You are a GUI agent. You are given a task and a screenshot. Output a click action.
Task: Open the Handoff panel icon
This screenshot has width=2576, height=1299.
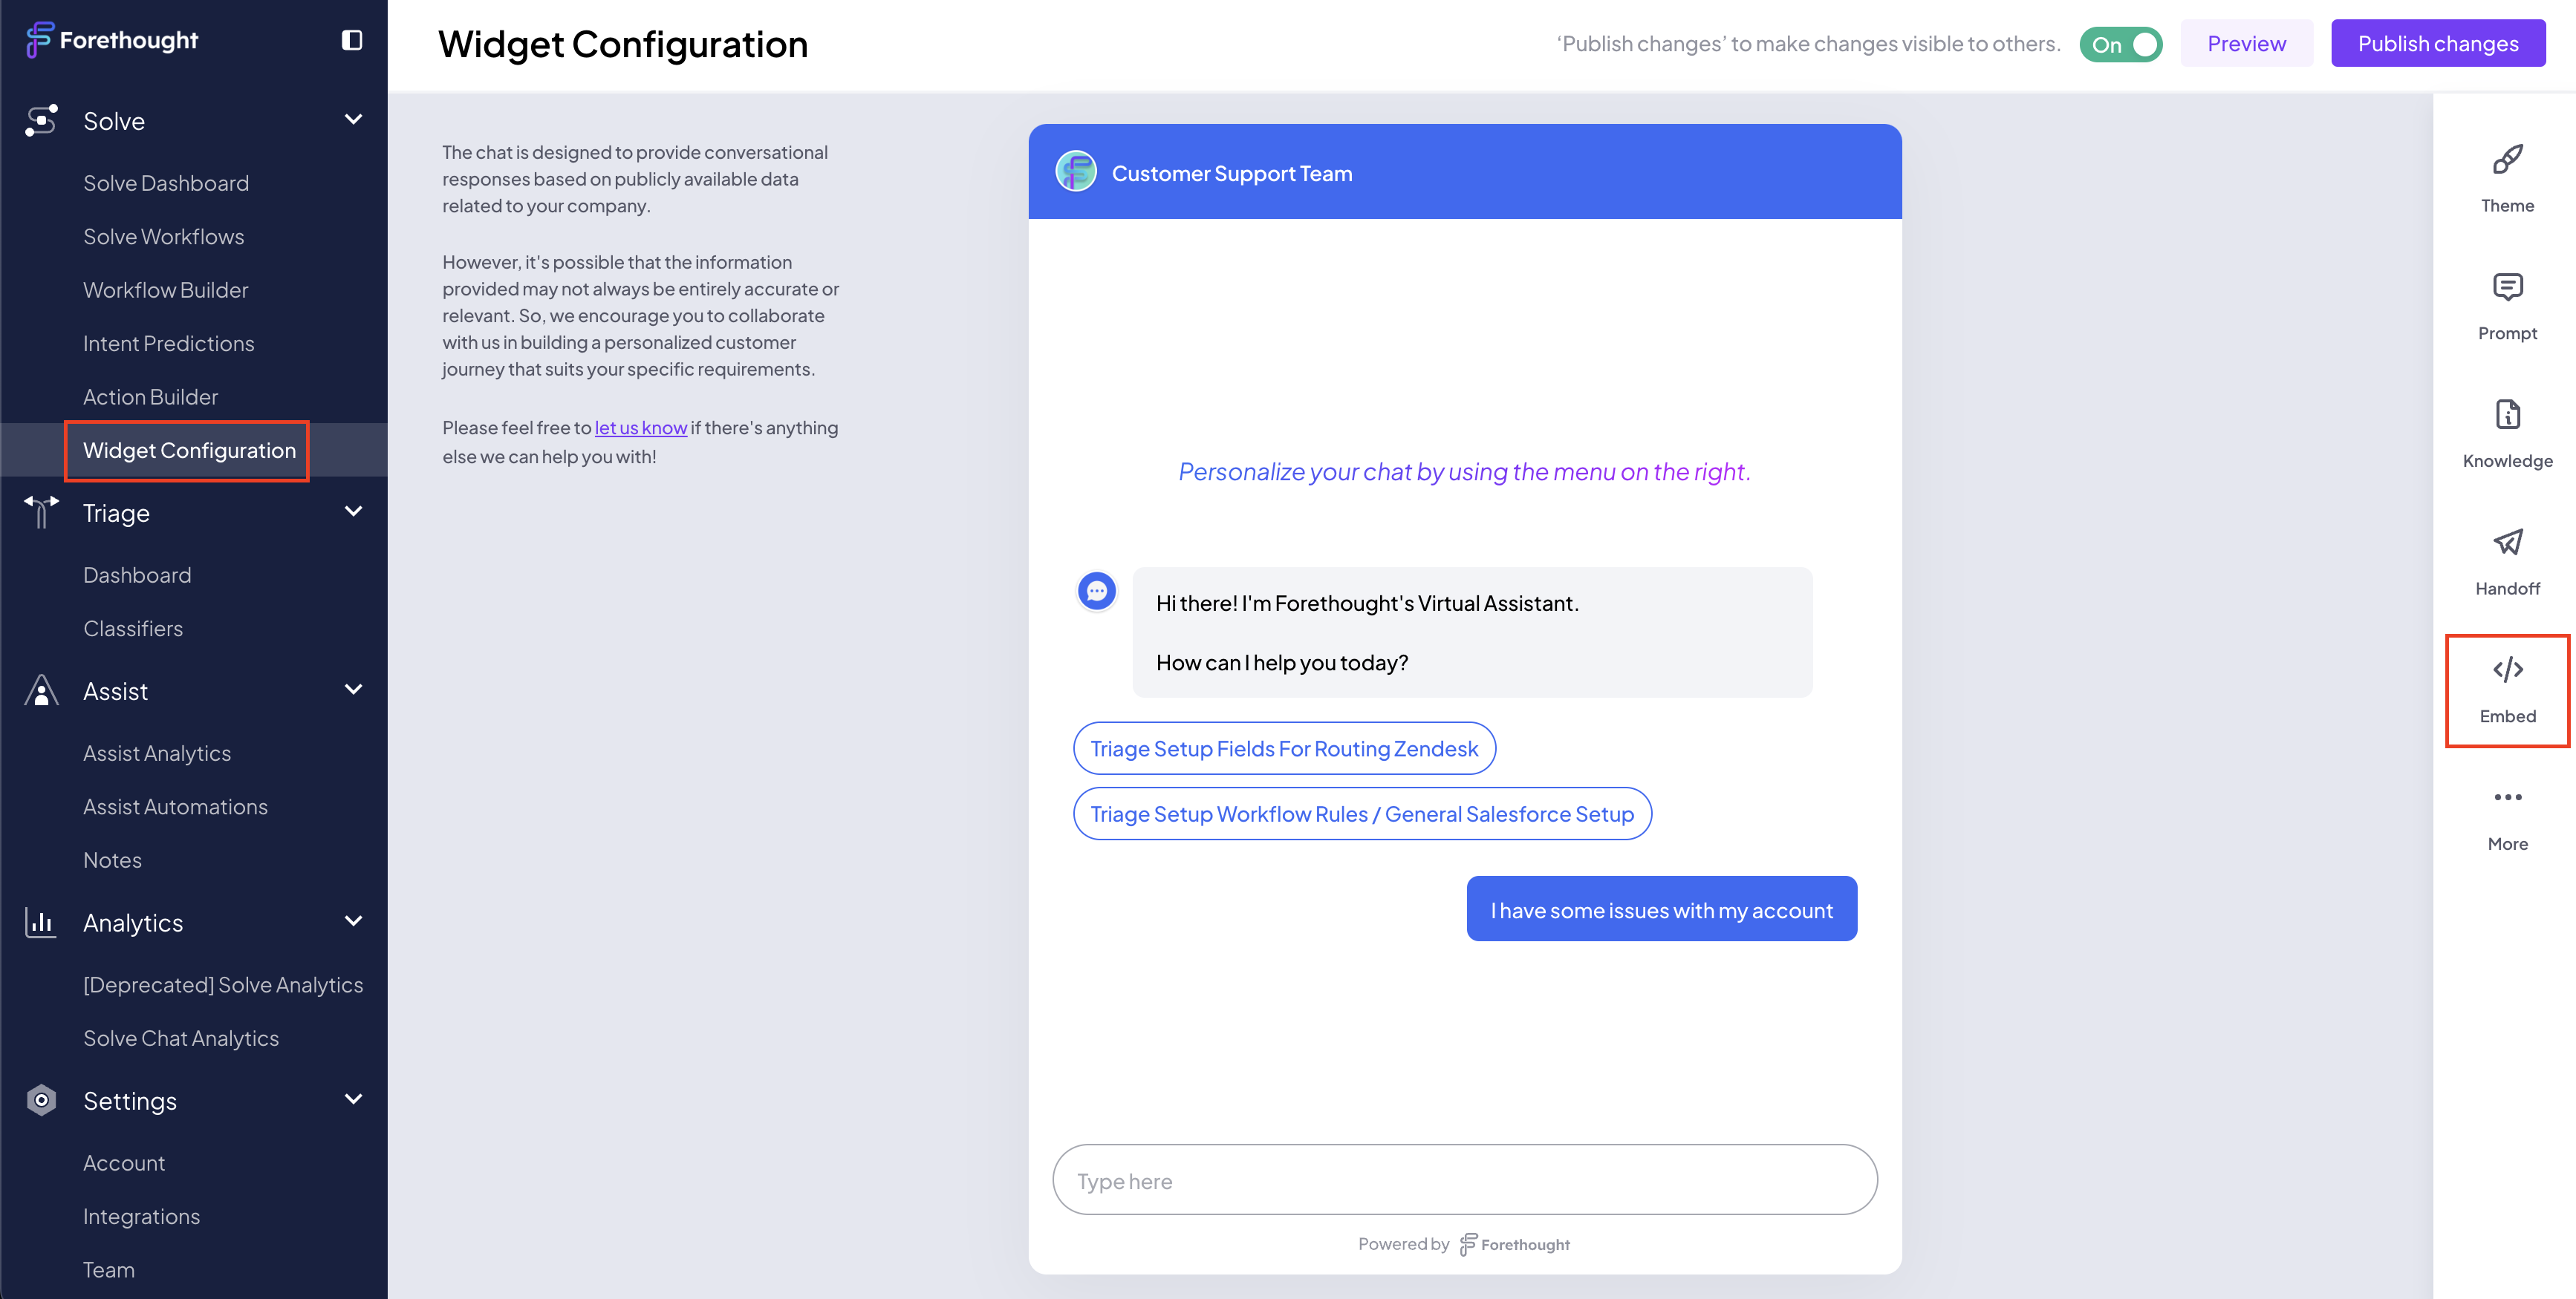[x=2507, y=543]
